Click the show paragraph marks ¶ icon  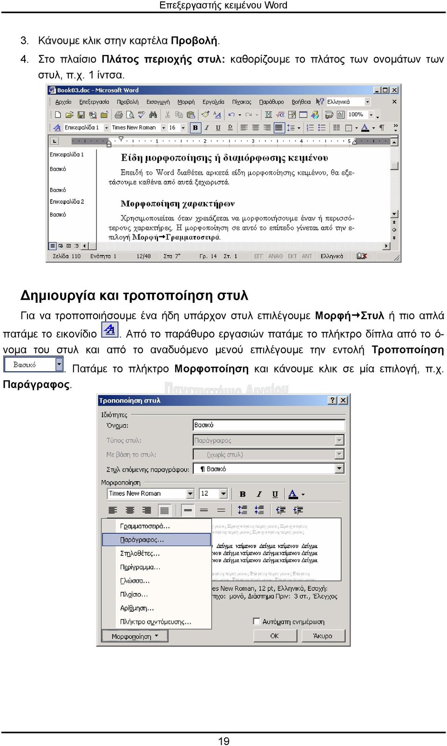[382, 128]
